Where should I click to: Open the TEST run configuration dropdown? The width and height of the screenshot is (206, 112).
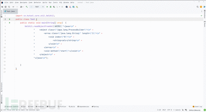coord(37,7)
